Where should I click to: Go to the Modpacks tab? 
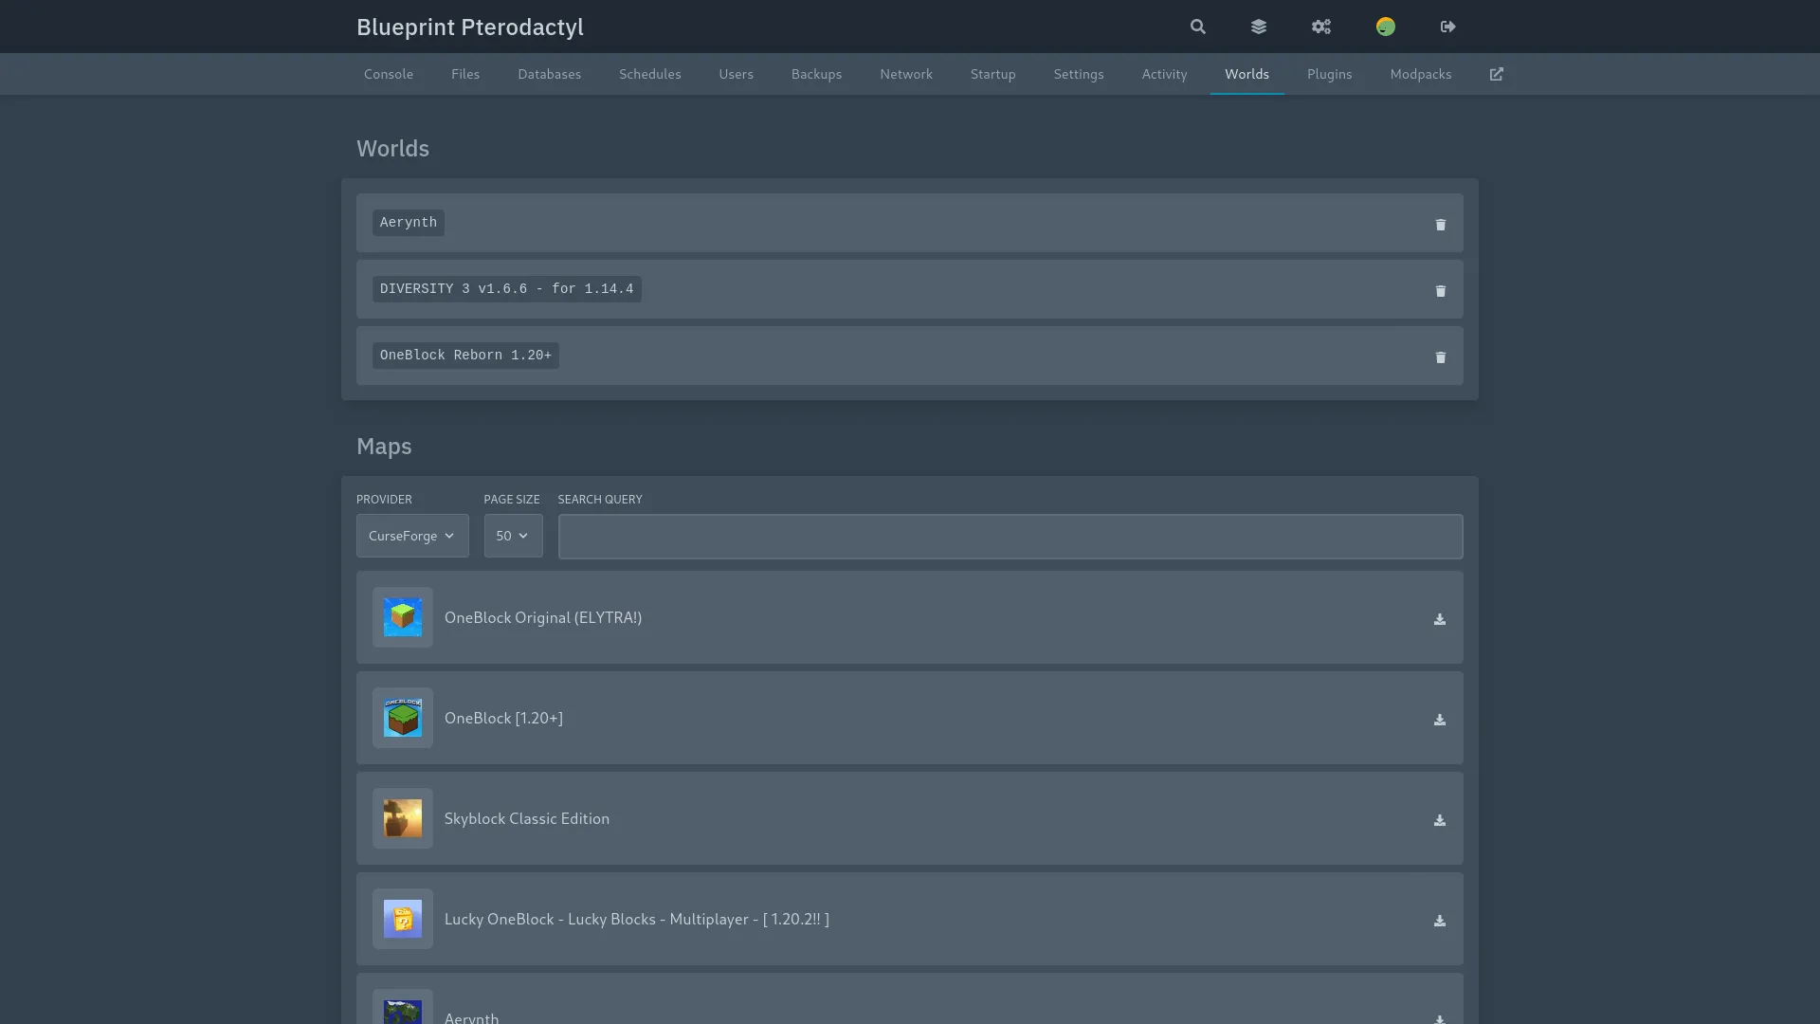pos(1420,74)
